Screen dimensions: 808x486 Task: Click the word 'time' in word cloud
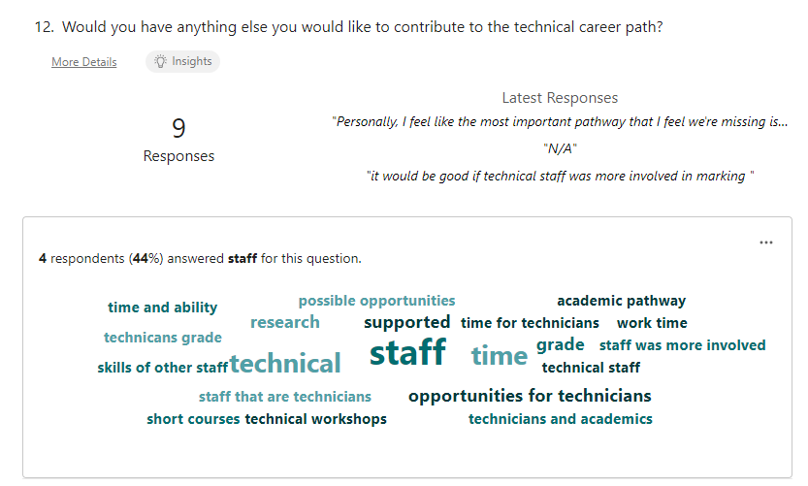pos(500,356)
